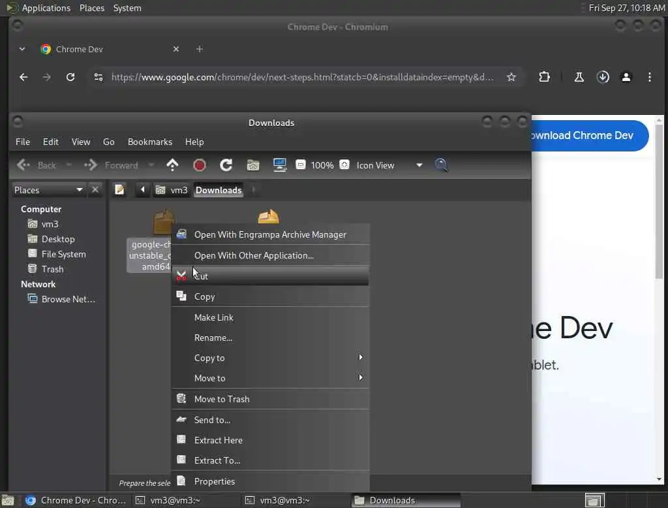The width and height of the screenshot is (668, 508).
Task: Open Chrome Labs flask icon
Action: click(579, 77)
